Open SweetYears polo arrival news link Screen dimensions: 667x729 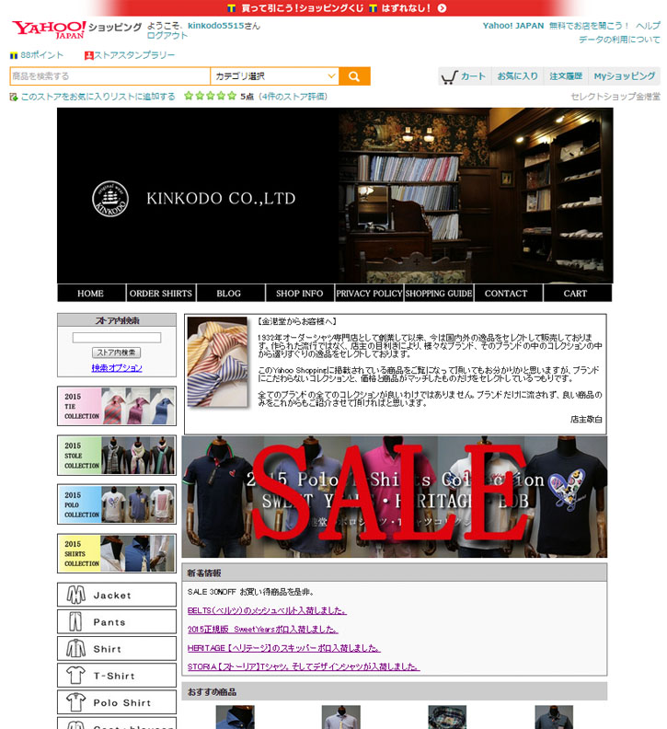click(x=262, y=629)
